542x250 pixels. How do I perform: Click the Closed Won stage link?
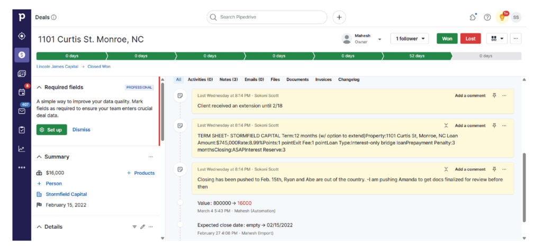coord(99,66)
